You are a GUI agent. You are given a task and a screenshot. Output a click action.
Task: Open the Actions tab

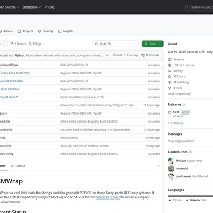6,31
